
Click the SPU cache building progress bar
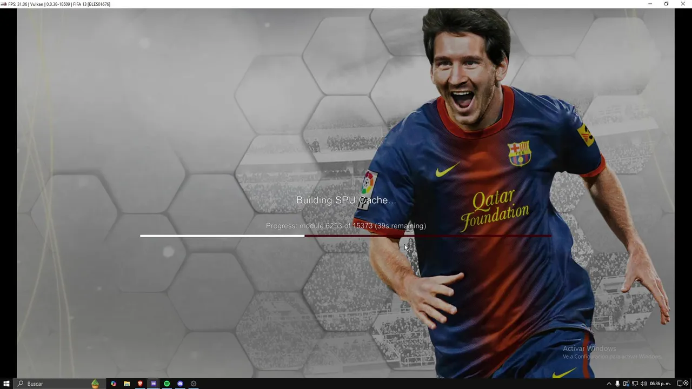[345, 236]
